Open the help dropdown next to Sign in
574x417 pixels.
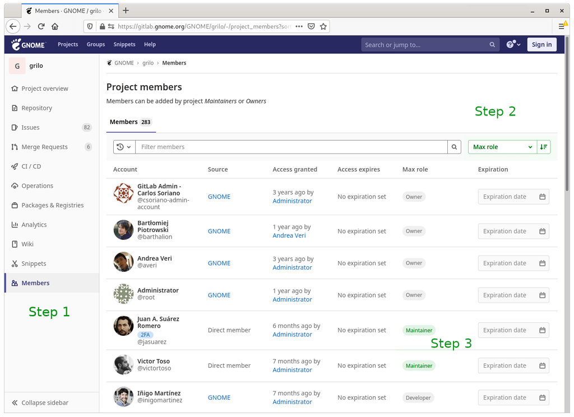point(512,44)
